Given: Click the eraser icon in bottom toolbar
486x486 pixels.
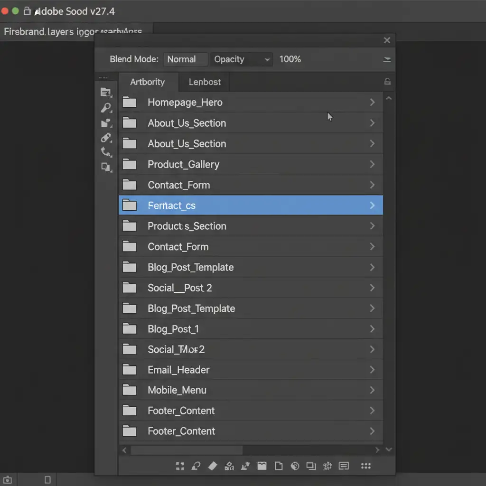Looking at the screenshot, I should [213, 466].
